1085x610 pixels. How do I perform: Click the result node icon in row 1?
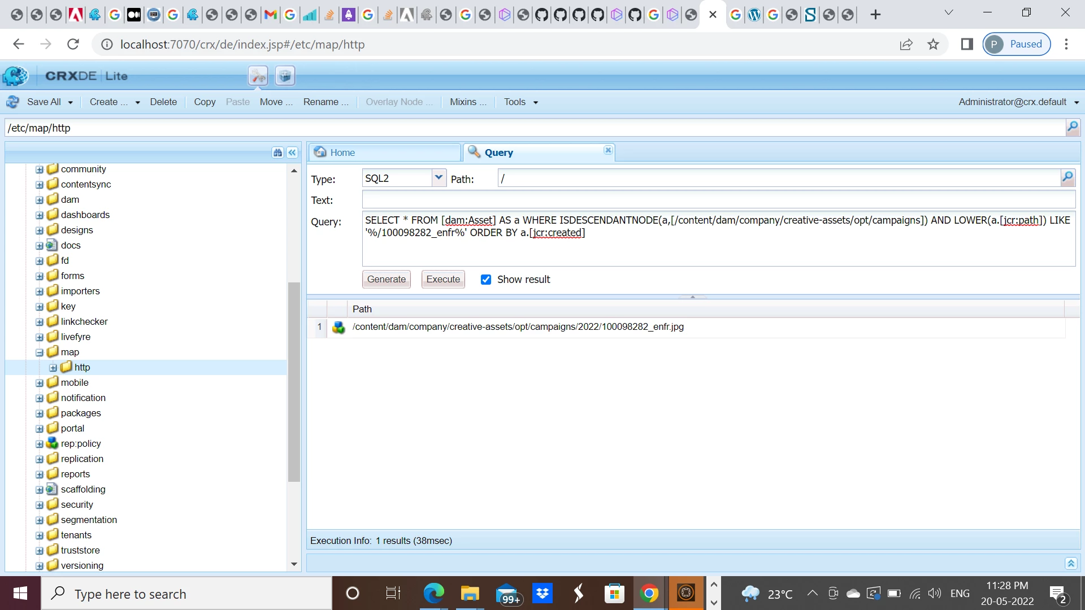point(338,327)
